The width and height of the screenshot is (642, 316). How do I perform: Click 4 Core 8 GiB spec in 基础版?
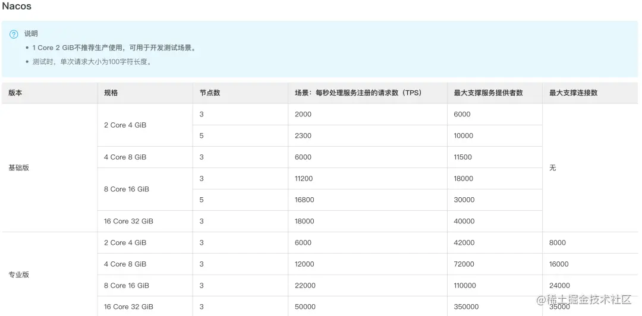[125, 157]
